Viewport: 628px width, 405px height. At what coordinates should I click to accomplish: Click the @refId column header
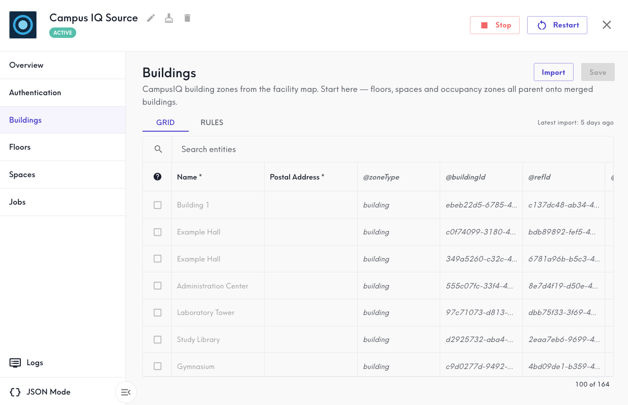pos(564,177)
